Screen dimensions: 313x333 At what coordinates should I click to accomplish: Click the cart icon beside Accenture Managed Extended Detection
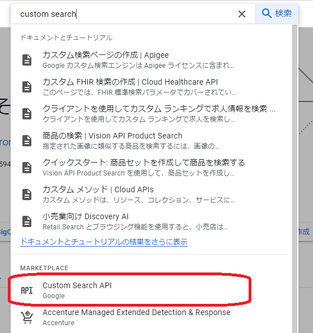coord(27,317)
